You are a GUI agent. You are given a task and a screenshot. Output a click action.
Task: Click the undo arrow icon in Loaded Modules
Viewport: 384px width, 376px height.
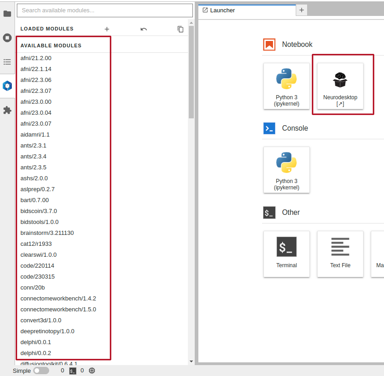click(144, 29)
